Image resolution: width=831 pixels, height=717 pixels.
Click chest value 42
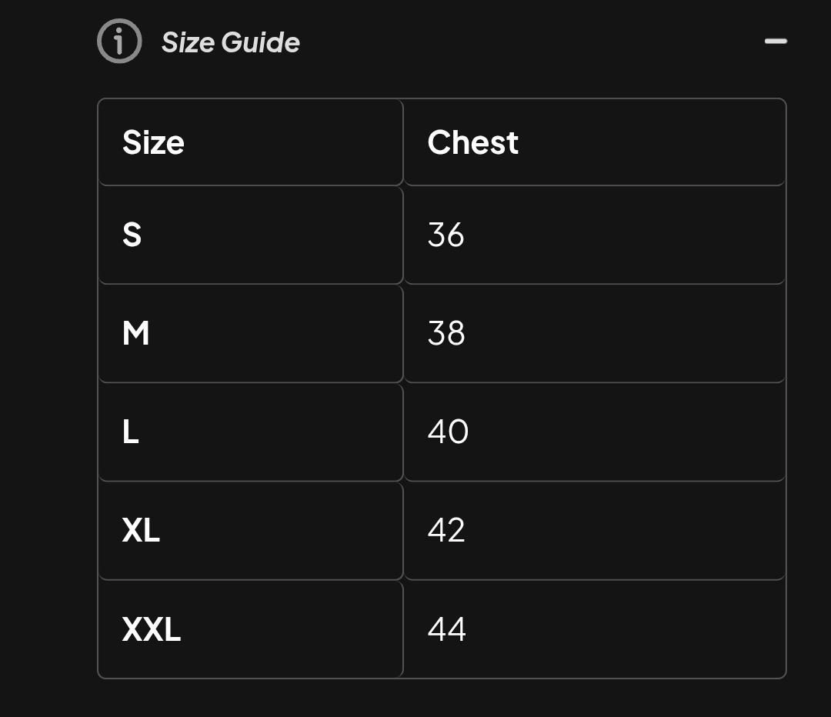point(446,530)
